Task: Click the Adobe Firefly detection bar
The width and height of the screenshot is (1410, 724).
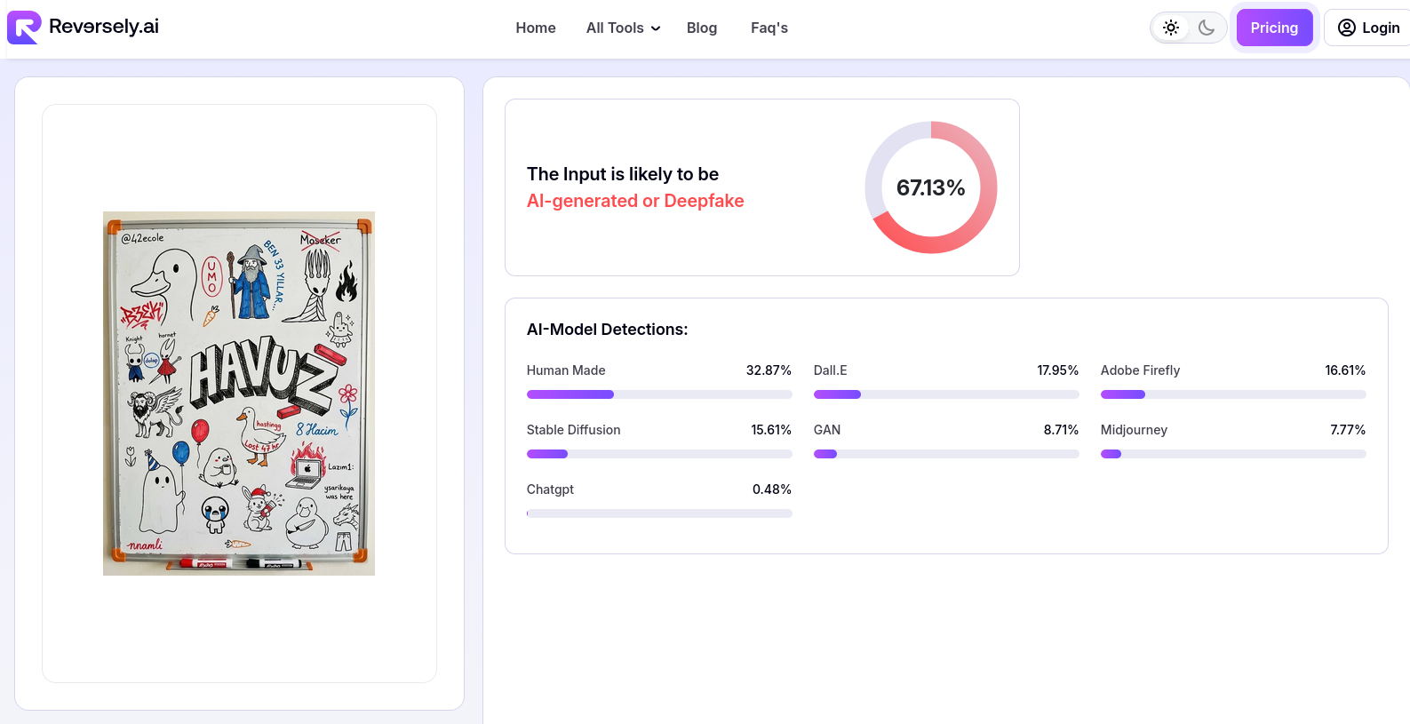Action: tap(1232, 394)
